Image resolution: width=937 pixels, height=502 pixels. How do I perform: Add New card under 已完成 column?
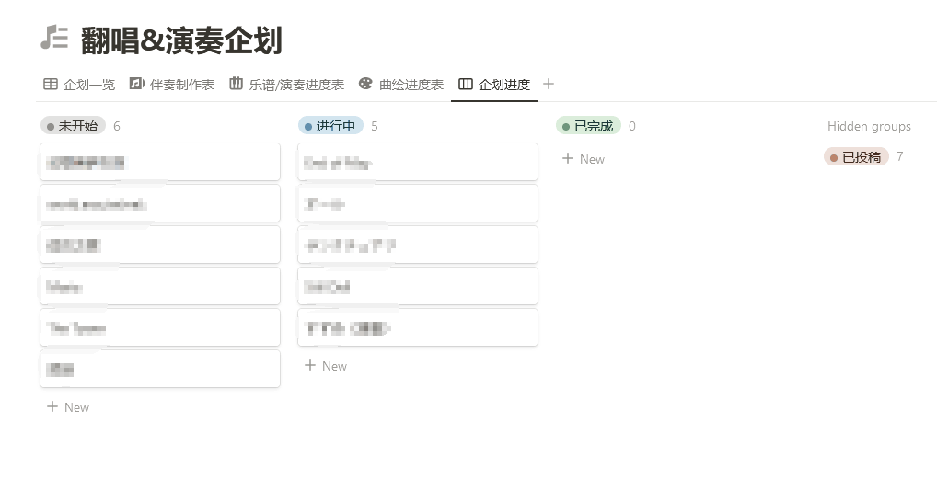[584, 159]
